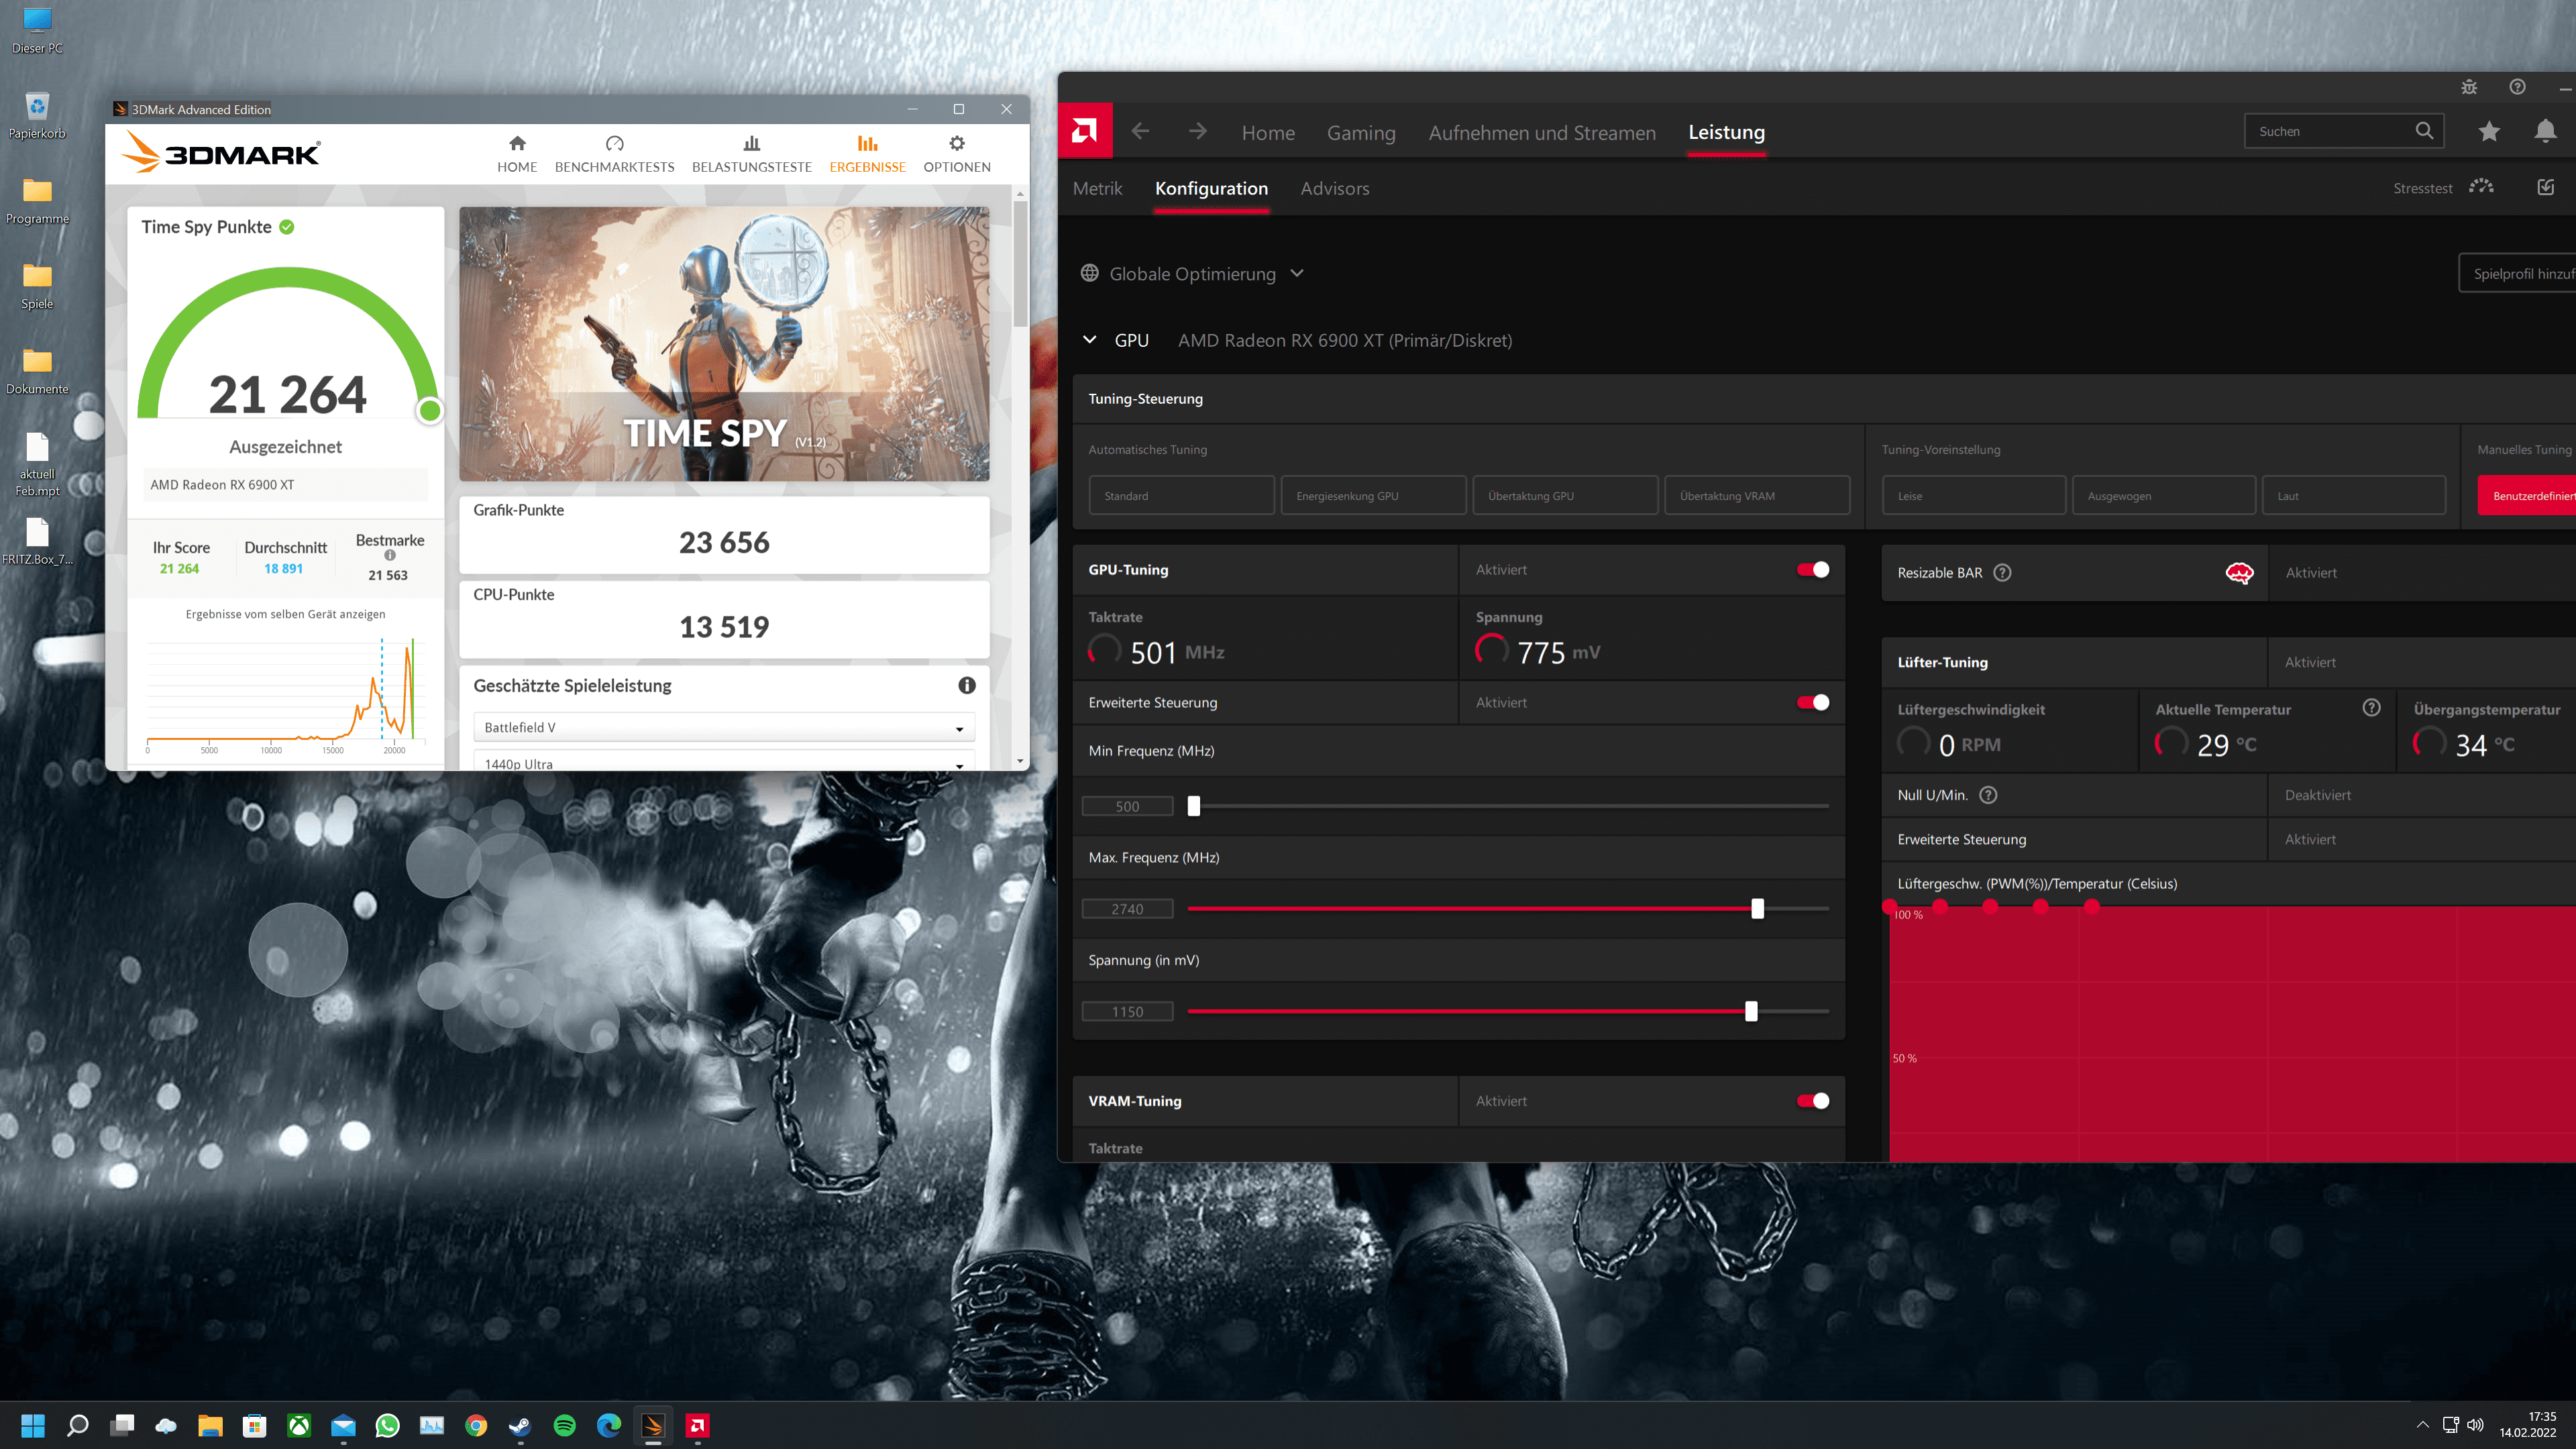Open Spotify from the taskbar

click(x=564, y=1425)
